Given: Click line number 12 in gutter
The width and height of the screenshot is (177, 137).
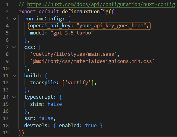Looking at the screenshot, I should pos(6,83).
